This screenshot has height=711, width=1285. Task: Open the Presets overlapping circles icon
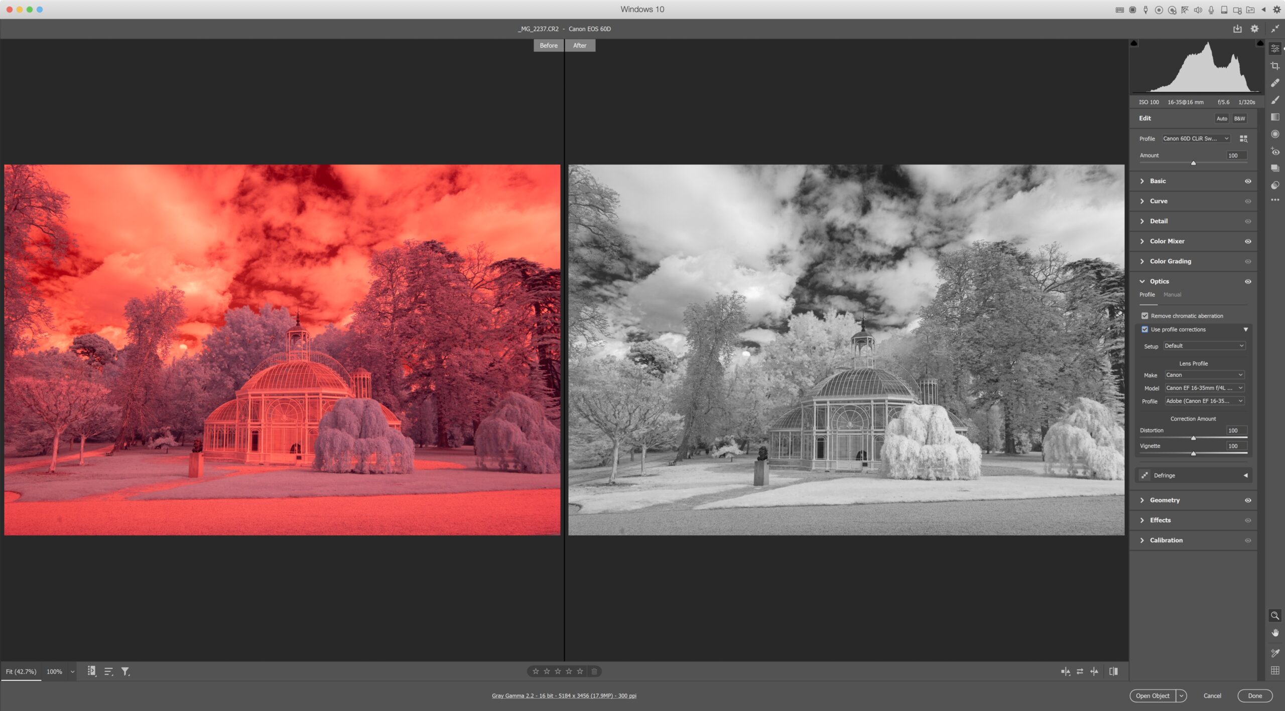point(1275,185)
